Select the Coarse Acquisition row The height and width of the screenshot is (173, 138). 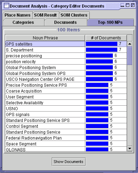66,91
